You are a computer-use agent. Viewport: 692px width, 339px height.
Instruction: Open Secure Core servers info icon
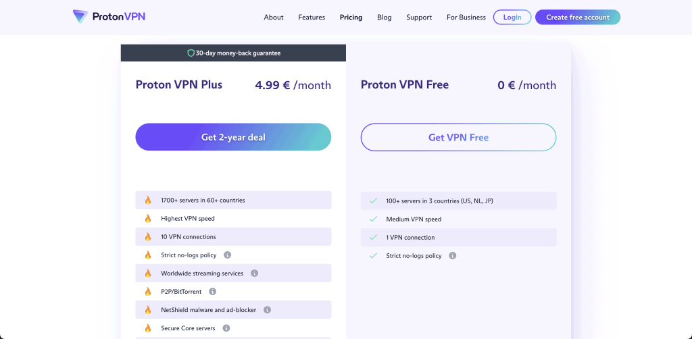coord(226,328)
